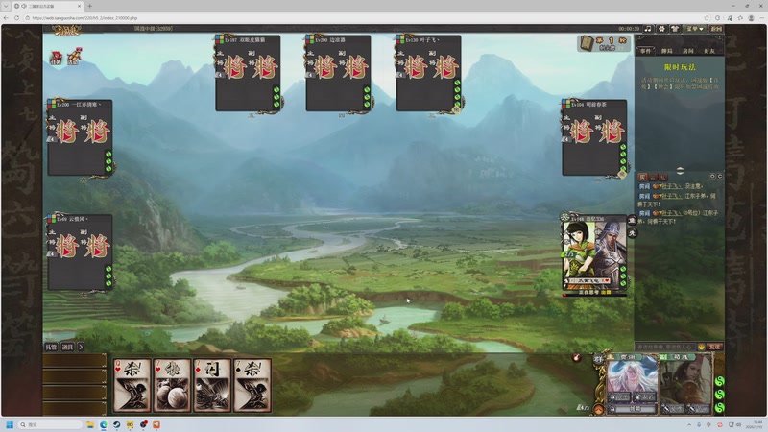768x432 pixels.
Task: Select player 明前春茶 general panel
Action: (x=594, y=137)
